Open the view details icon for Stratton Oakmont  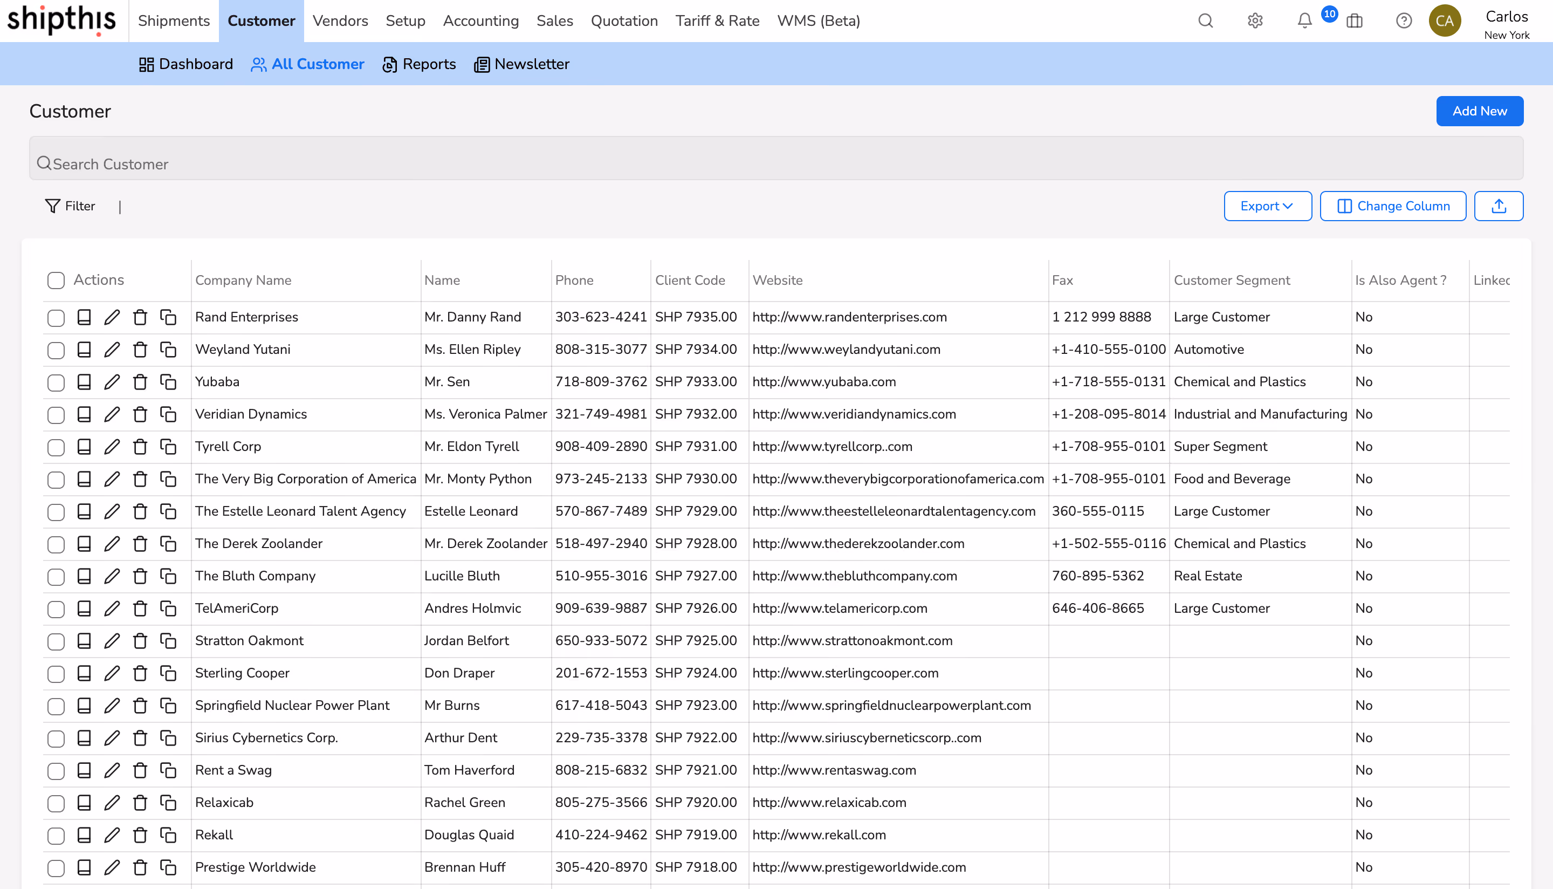[x=84, y=640]
